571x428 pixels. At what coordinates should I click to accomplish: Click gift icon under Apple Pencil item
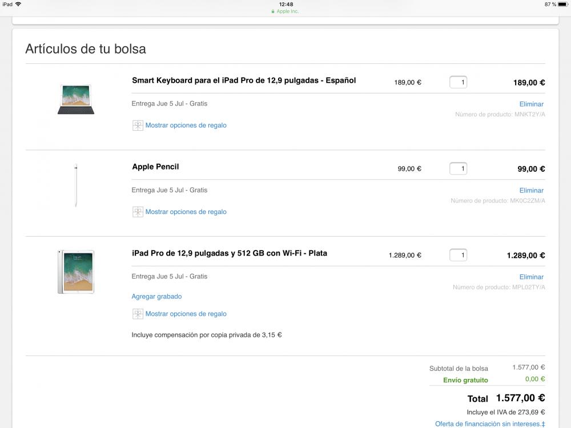click(138, 212)
